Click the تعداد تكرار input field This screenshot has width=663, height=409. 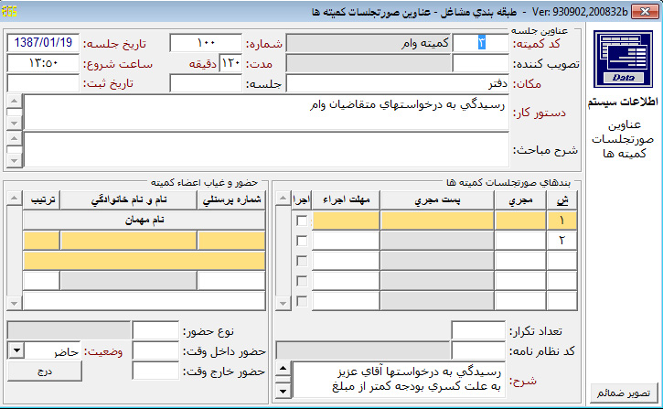tap(478, 330)
